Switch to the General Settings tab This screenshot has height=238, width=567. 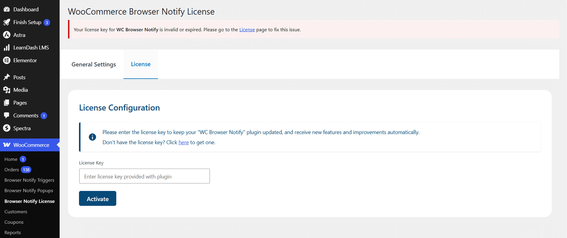click(94, 64)
